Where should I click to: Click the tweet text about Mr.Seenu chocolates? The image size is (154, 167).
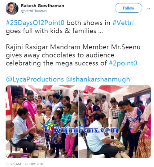point(73,55)
